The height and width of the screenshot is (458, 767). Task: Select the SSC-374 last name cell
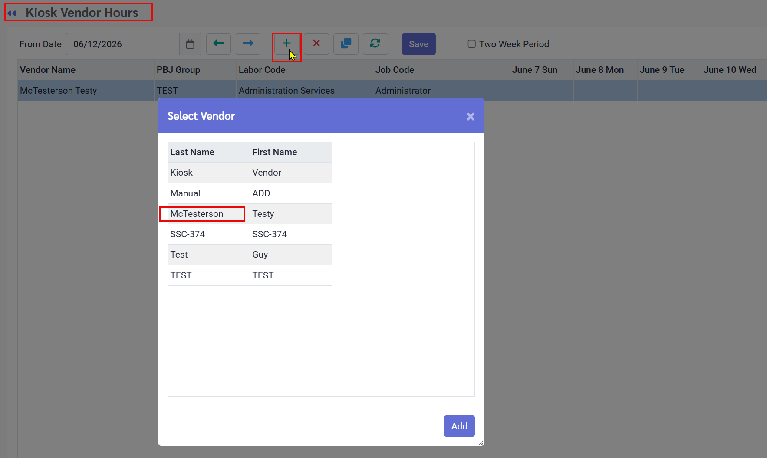click(x=209, y=234)
